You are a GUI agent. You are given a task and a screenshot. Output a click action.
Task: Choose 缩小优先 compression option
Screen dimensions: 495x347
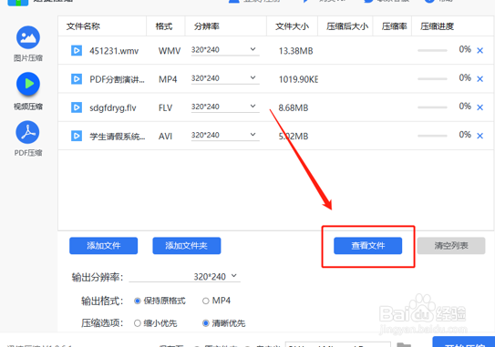(137, 323)
